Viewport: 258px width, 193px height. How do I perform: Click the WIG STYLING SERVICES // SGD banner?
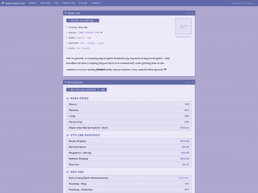(86, 90)
